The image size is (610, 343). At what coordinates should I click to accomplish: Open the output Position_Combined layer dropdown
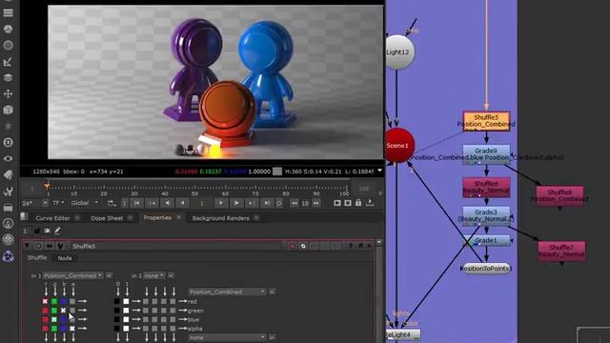pos(228,292)
